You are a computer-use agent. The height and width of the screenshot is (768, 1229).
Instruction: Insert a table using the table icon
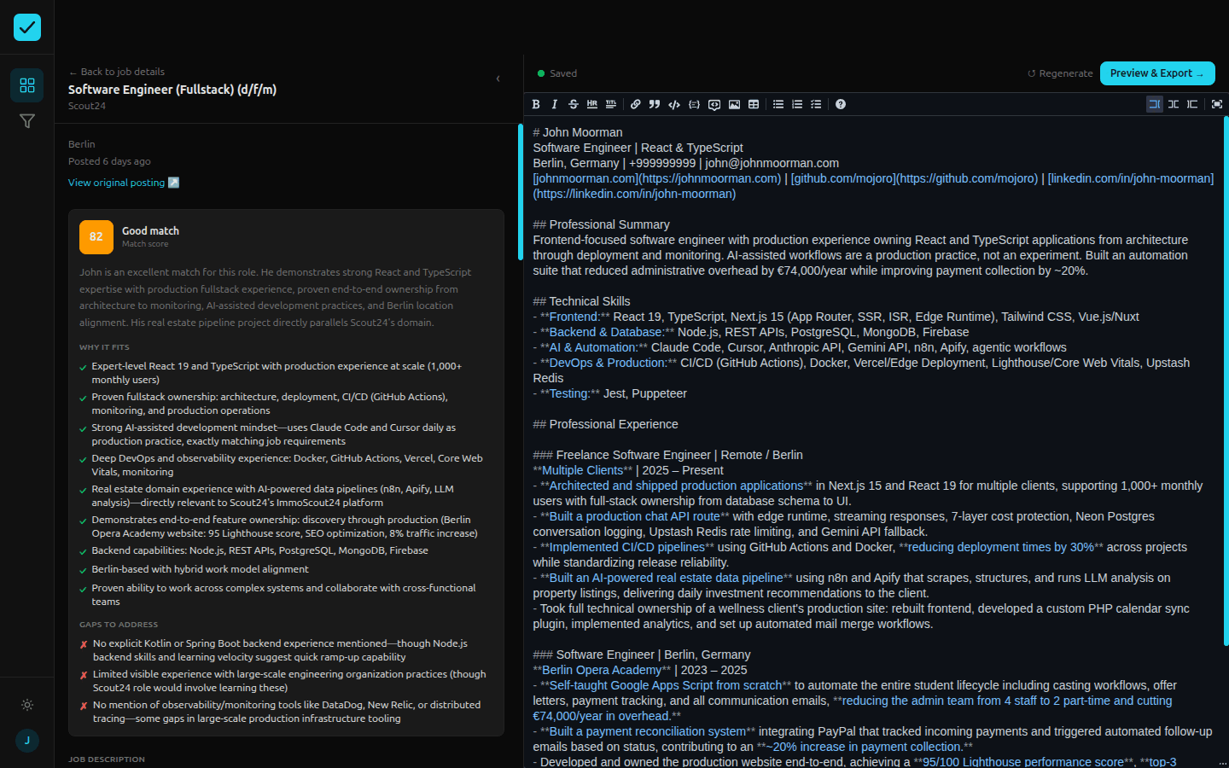coord(754,104)
